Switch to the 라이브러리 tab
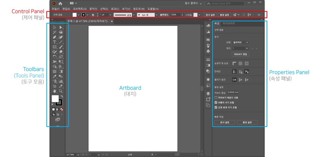The image size is (314, 157). (229, 23)
